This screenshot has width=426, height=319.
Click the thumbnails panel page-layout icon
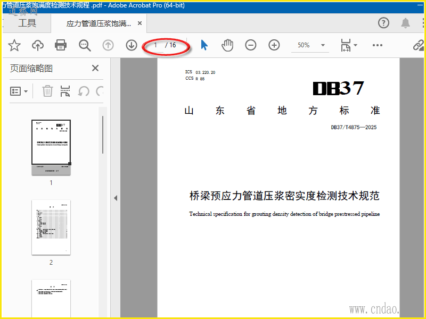[65, 91]
